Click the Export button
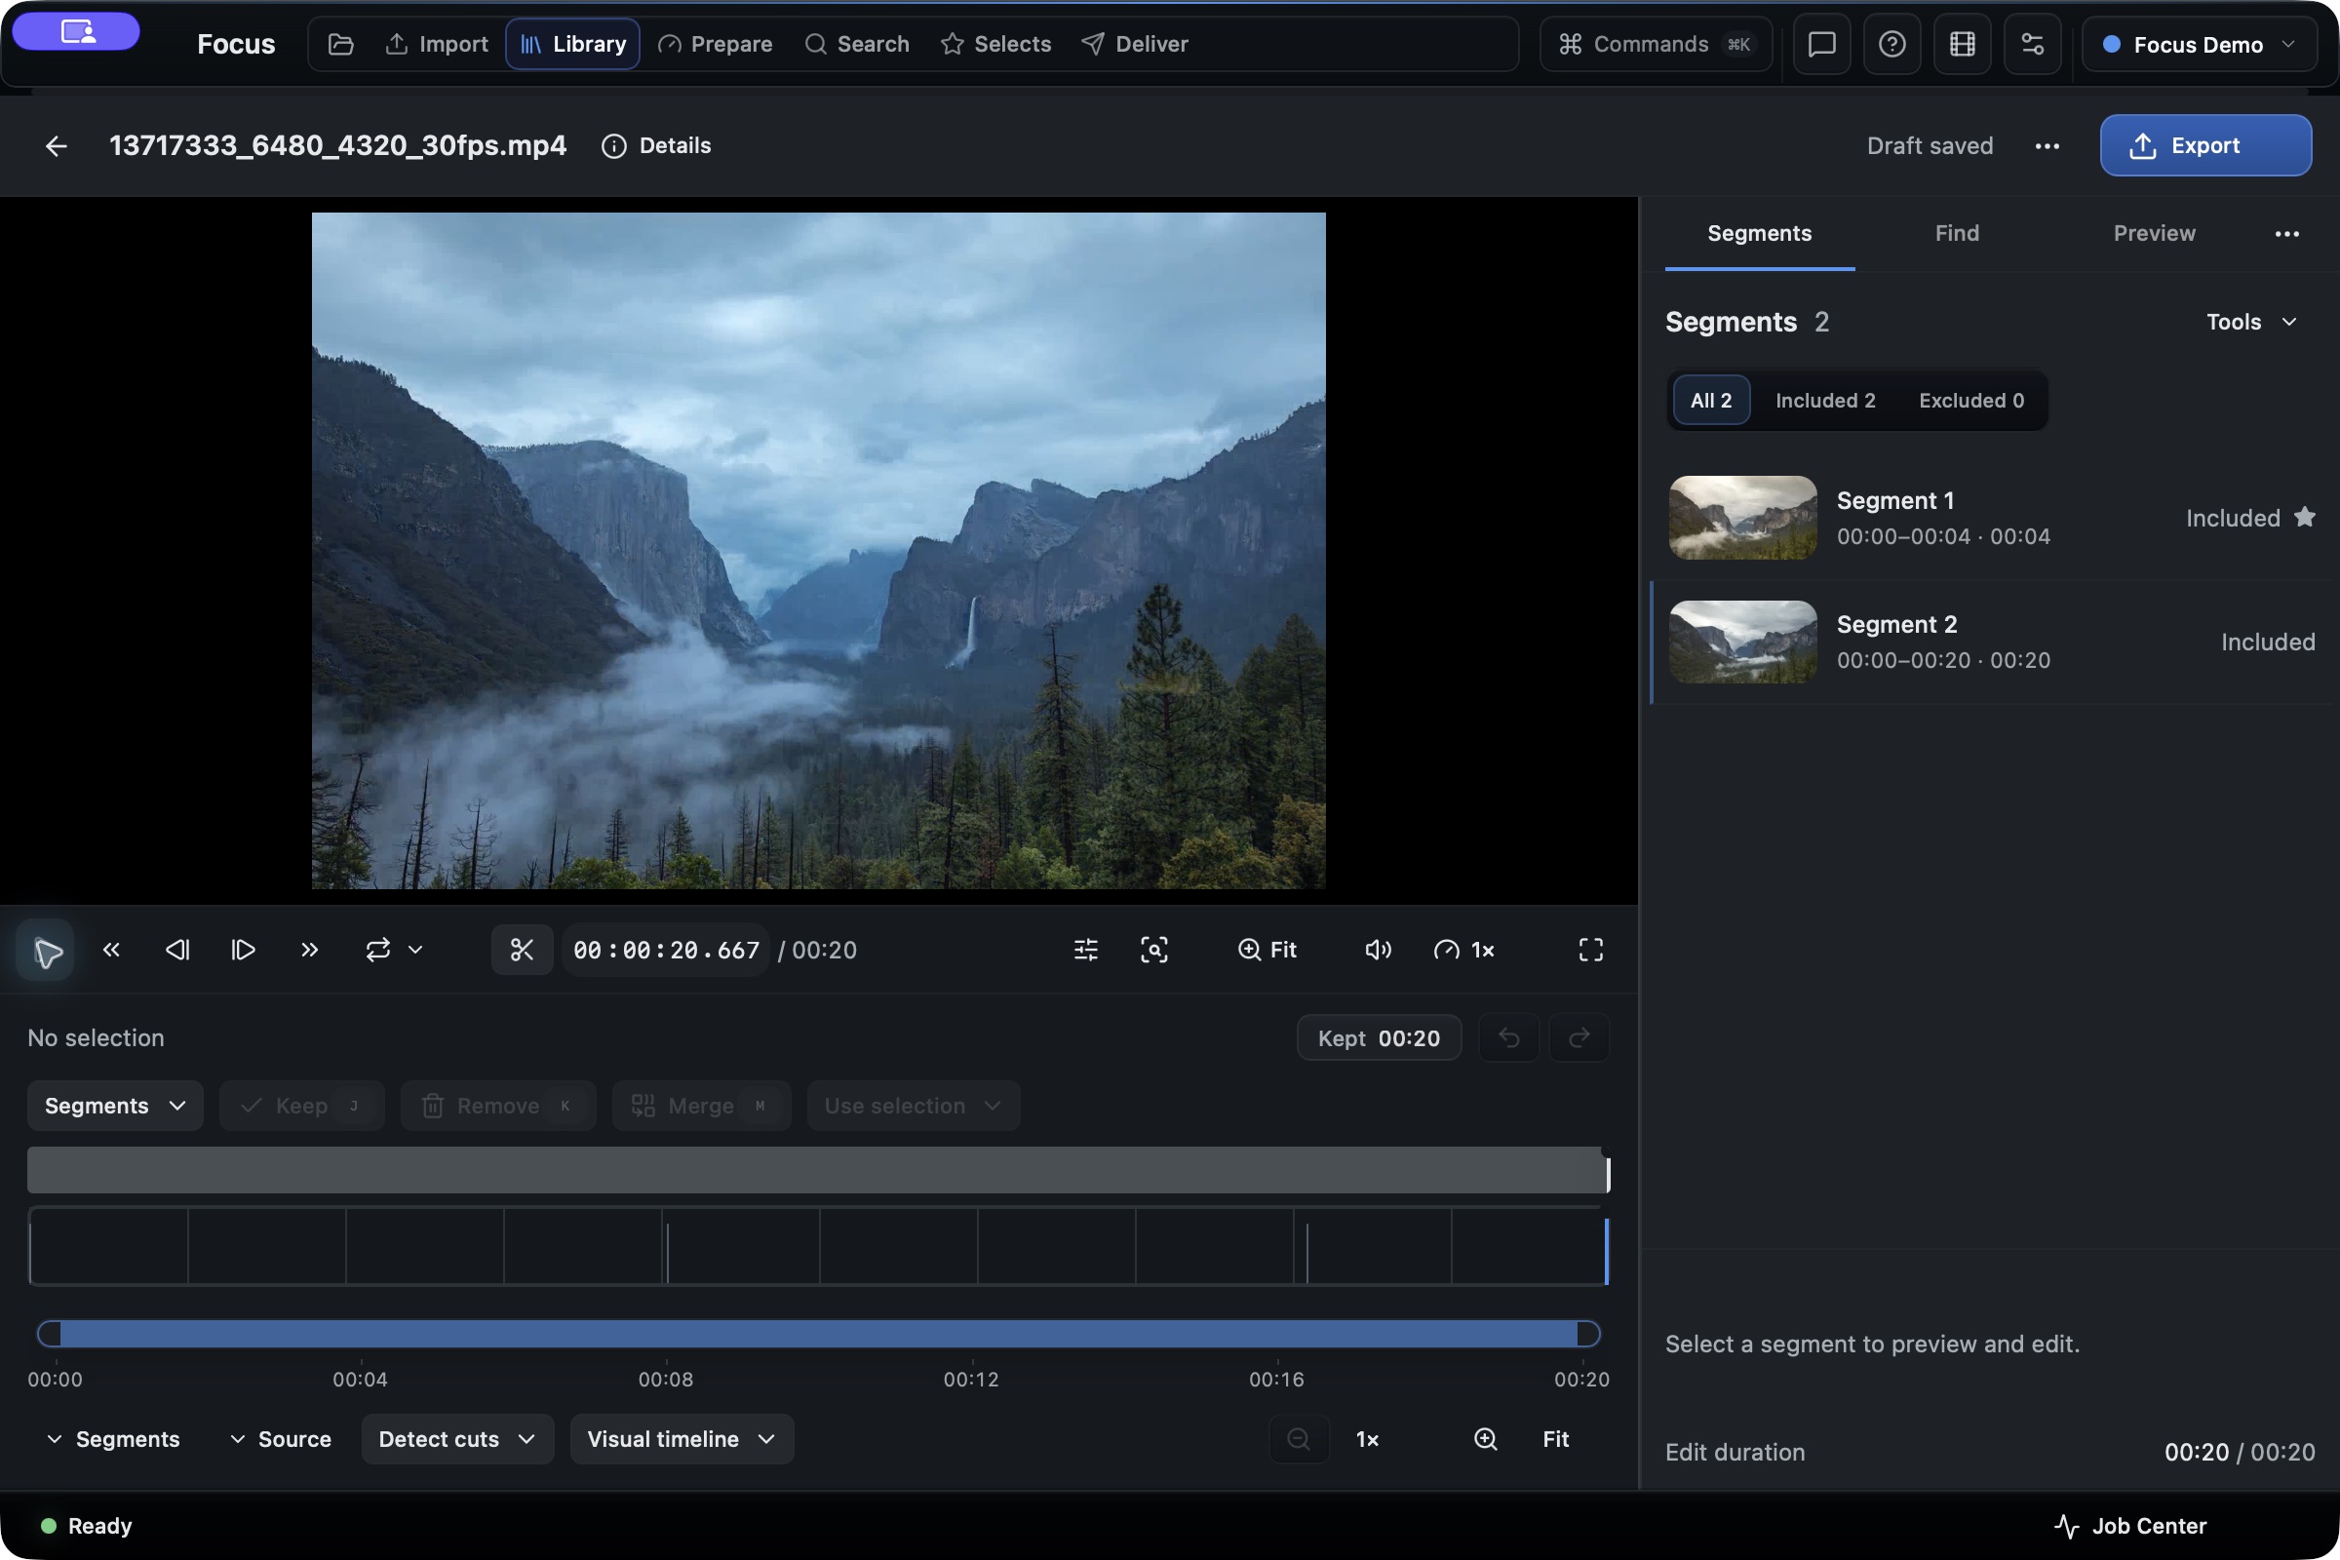Image resolution: width=2340 pixels, height=1560 pixels. pos(2205,145)
